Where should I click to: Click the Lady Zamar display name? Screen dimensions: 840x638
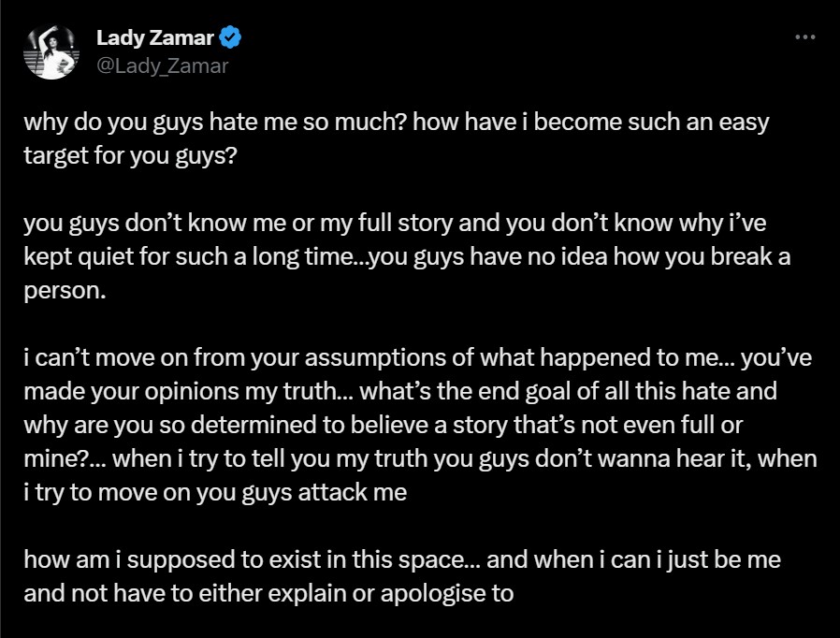[155, 38]
